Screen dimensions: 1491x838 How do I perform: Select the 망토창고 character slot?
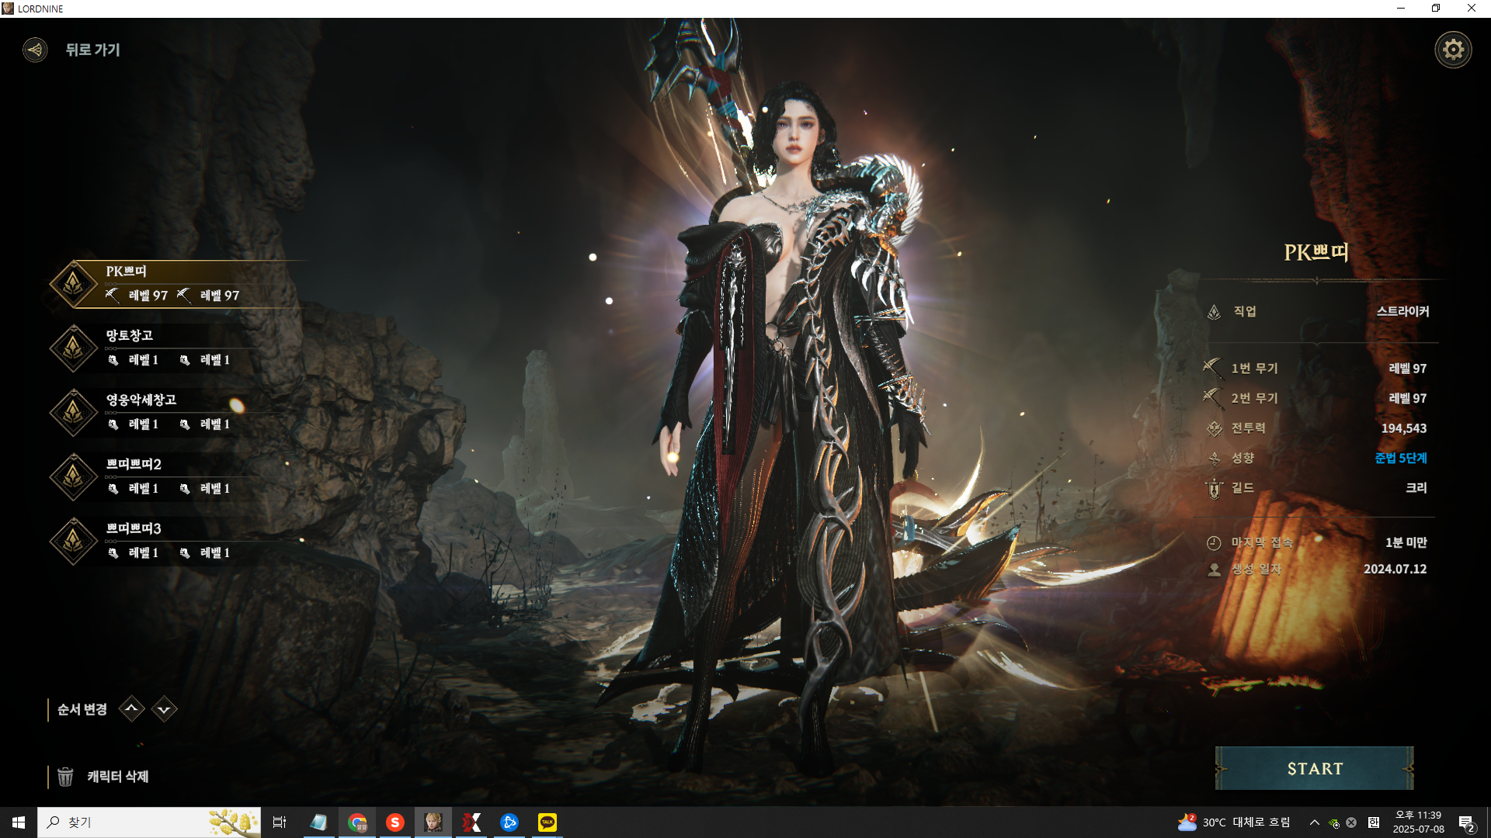(179, 348)
